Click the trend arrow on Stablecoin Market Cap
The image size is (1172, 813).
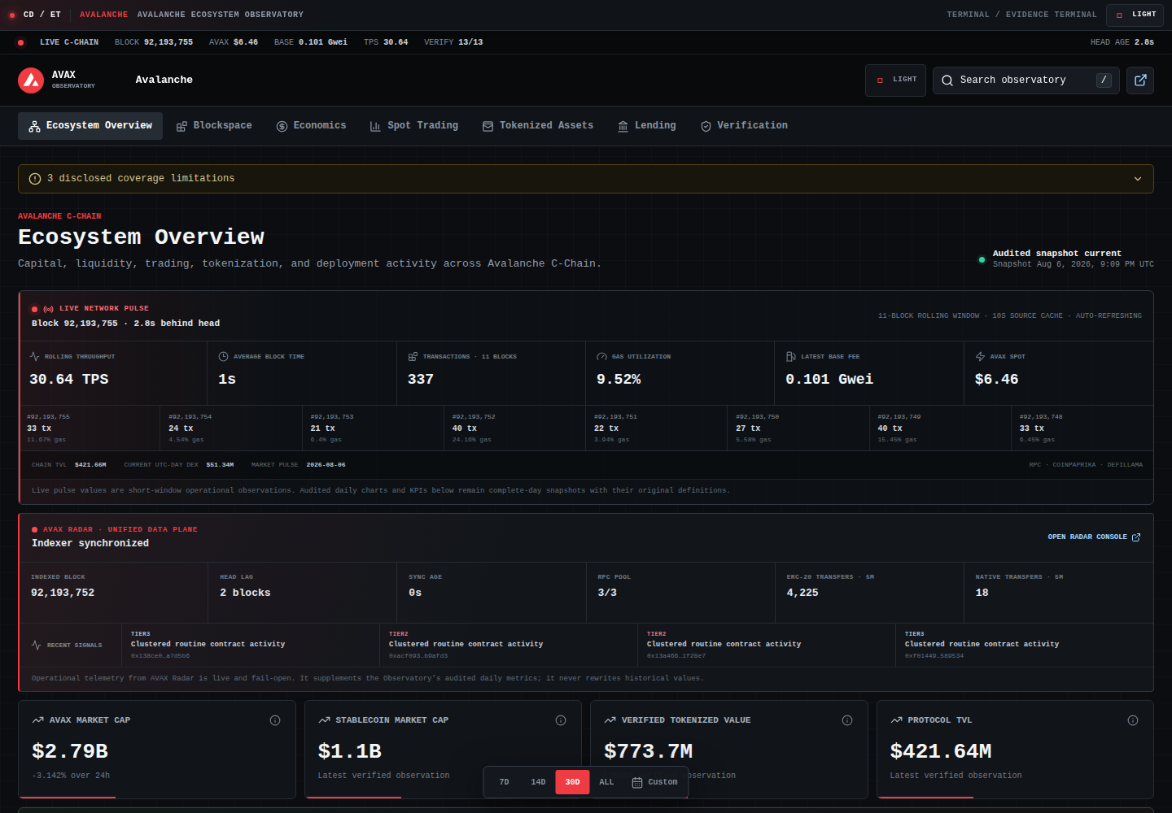click(x=324, y=720)
